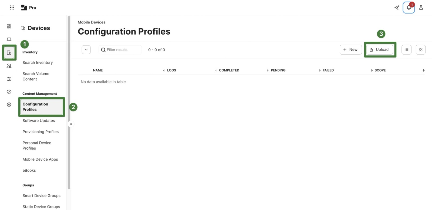Sort by the Completed column

pos(230,70)
